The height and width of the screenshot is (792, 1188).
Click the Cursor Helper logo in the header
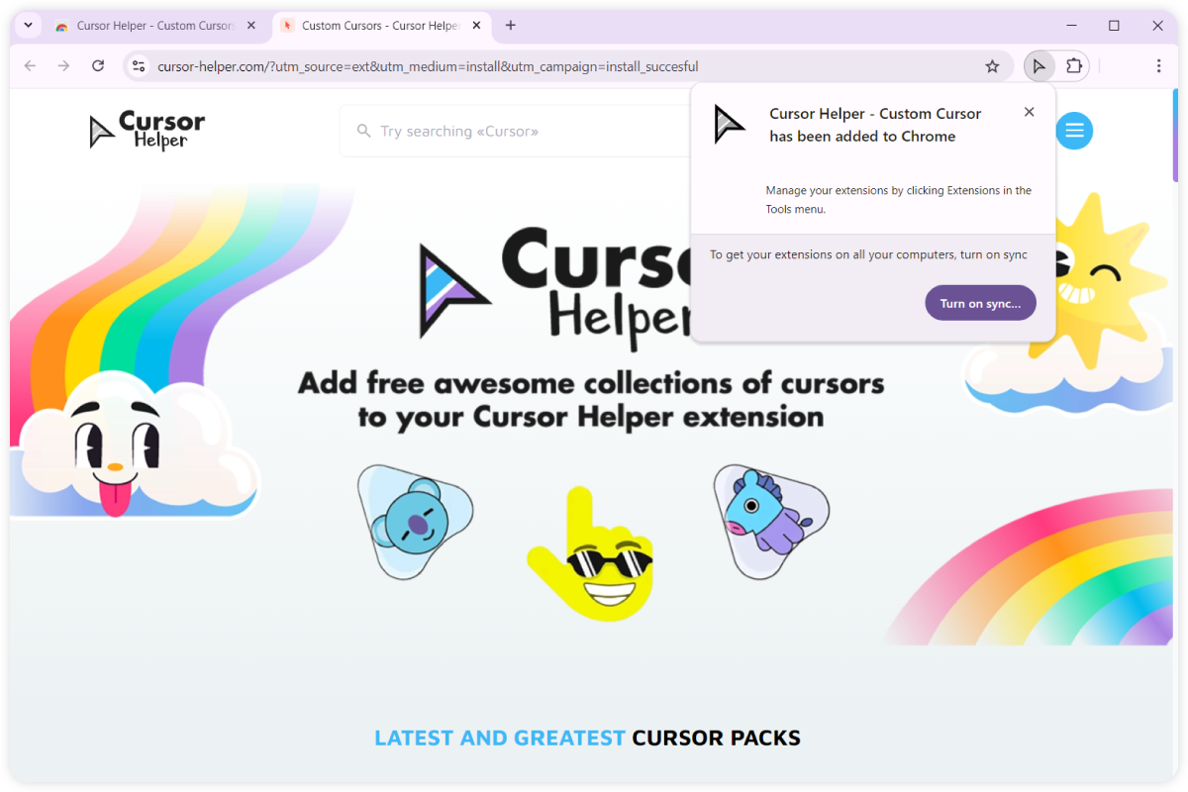point(147,131)
